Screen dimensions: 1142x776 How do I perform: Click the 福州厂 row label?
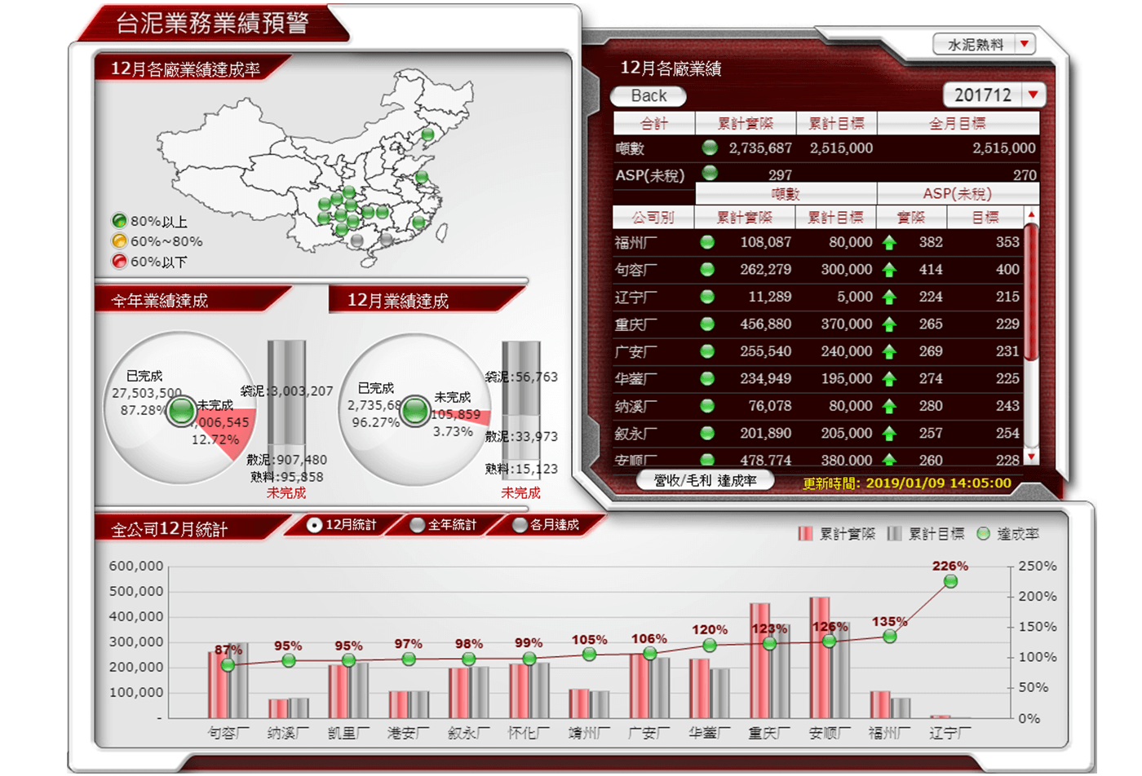[x=635, y=242]
